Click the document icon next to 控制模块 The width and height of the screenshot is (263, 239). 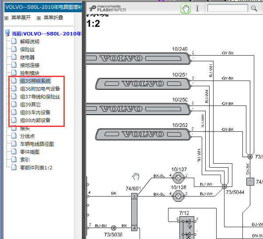click(x=14, y=73)
